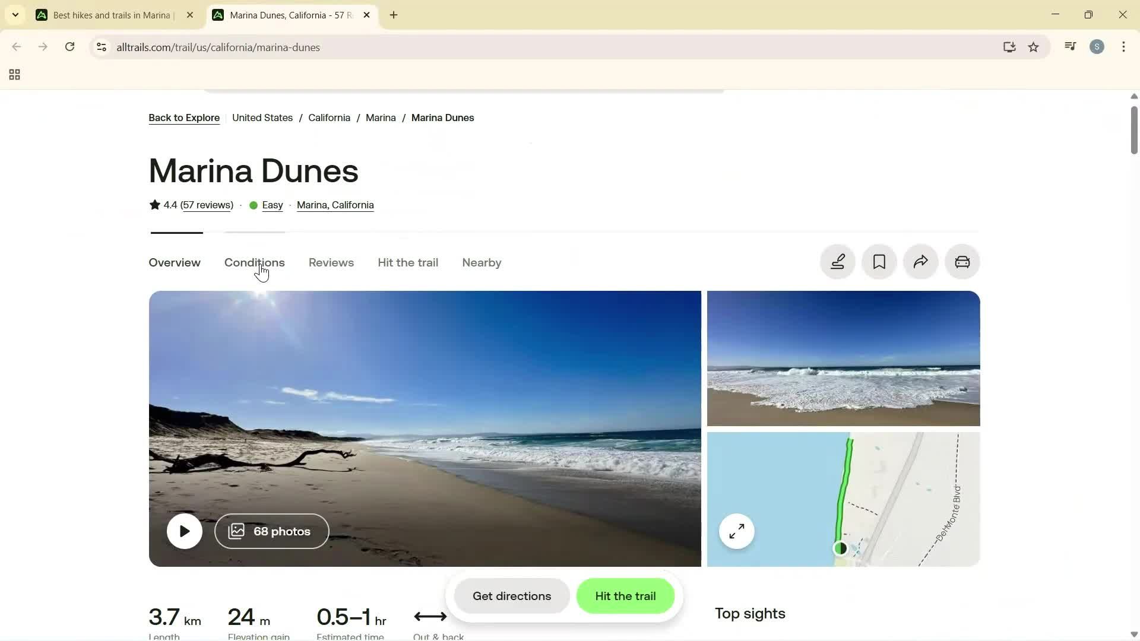Click the car directions icon

tap(962, 262)
